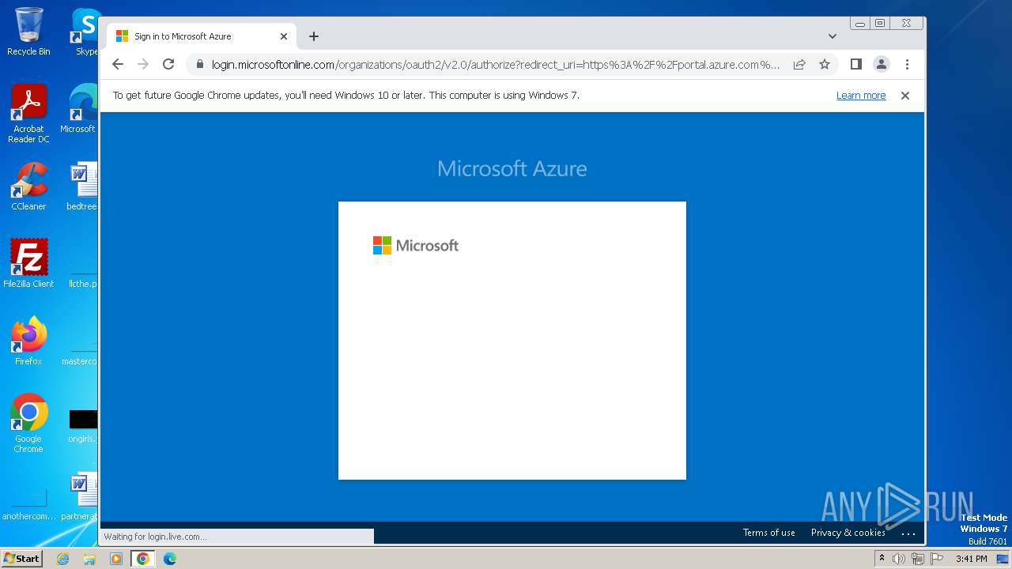Open Windows Explorer from taskbar
The height and width of the screenshot is (569, 1012).
pos(89,559)
